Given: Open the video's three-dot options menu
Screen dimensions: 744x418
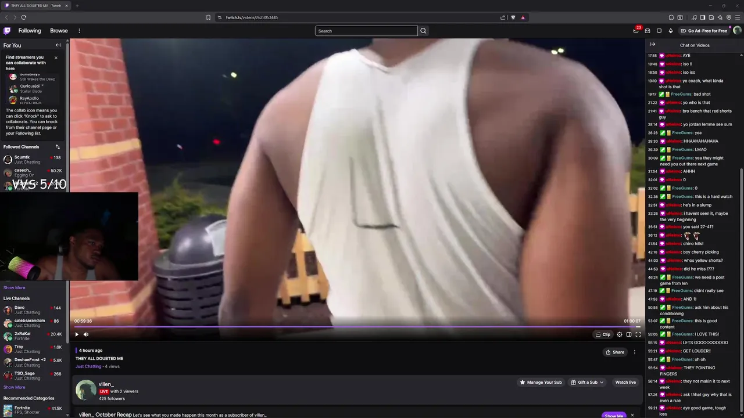Looking at the screenshot, I should tap(635, 352).
